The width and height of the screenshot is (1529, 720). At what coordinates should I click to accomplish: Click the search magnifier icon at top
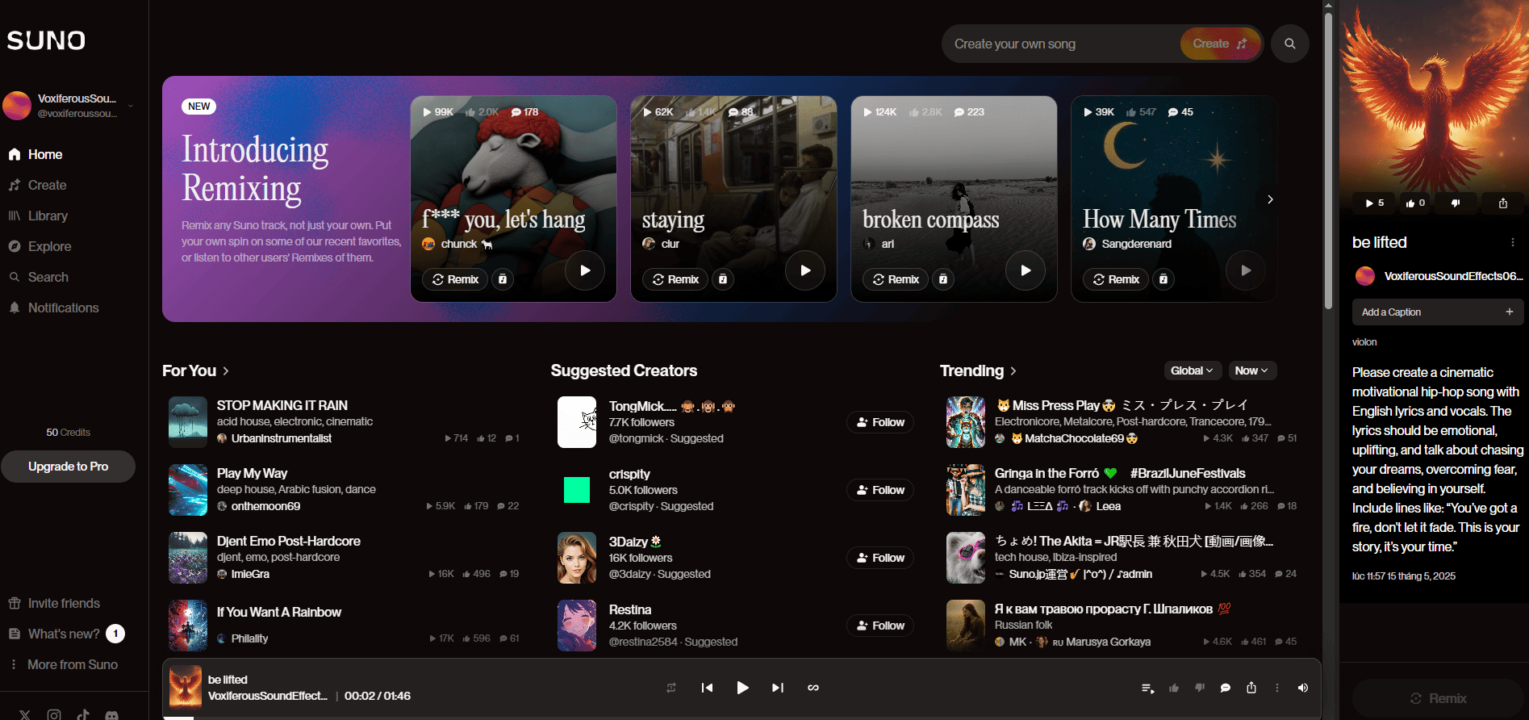(1290, 44)
